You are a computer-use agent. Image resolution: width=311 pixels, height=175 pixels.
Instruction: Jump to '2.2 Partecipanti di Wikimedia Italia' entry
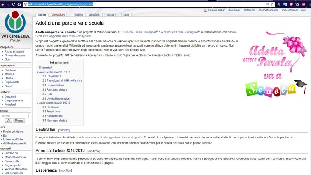click(x=62, y=80)
